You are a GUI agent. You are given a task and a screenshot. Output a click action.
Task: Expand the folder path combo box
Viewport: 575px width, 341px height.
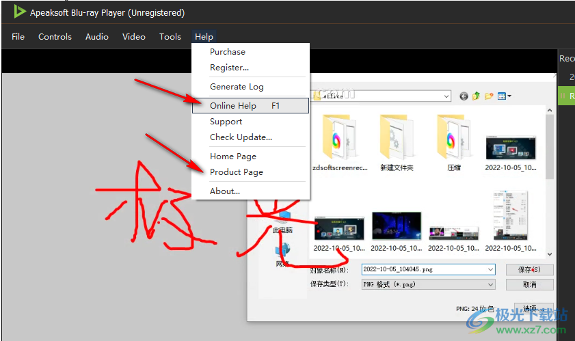(446, 96)
